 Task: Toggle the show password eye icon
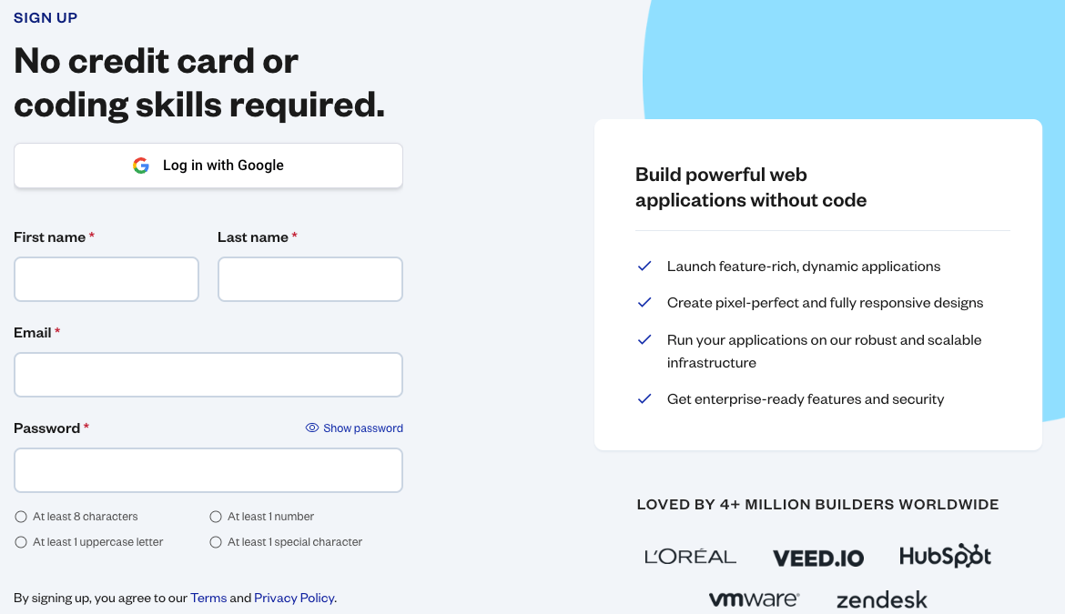(x=311, y=428)
